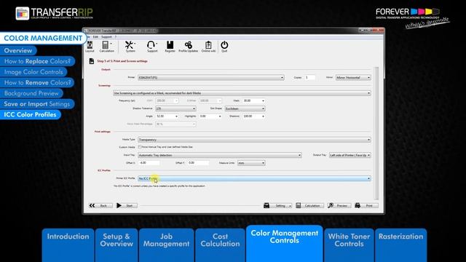Click the Offset Y input field
Image resolution: width=466 pixels, height=262 pixels.
pos(199,163)
